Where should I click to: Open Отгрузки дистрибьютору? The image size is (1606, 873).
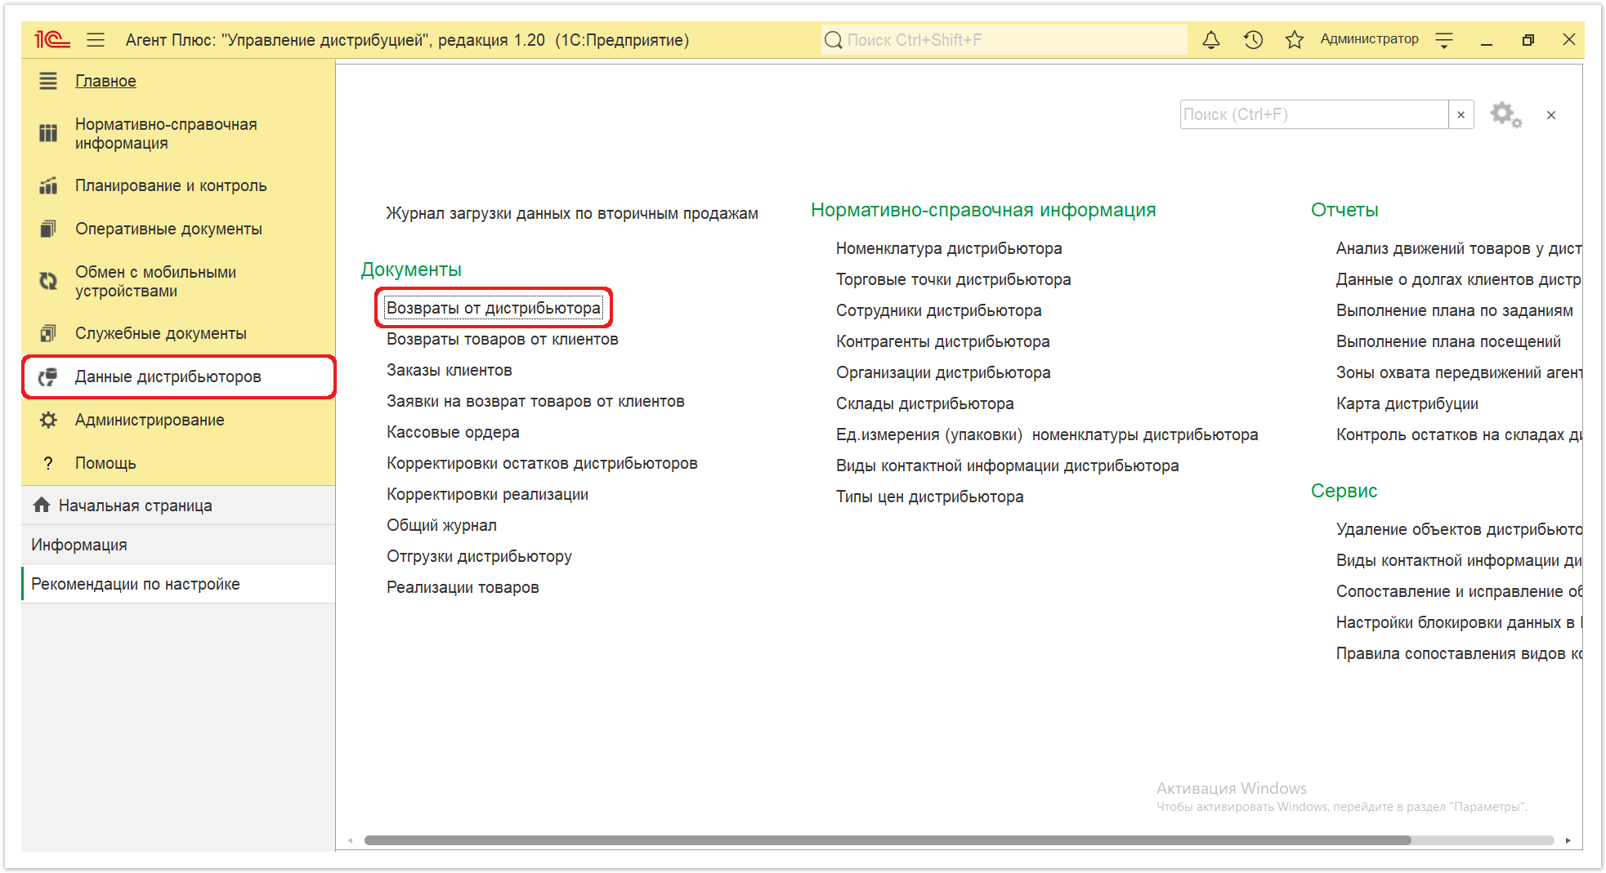tap(479, 556)
